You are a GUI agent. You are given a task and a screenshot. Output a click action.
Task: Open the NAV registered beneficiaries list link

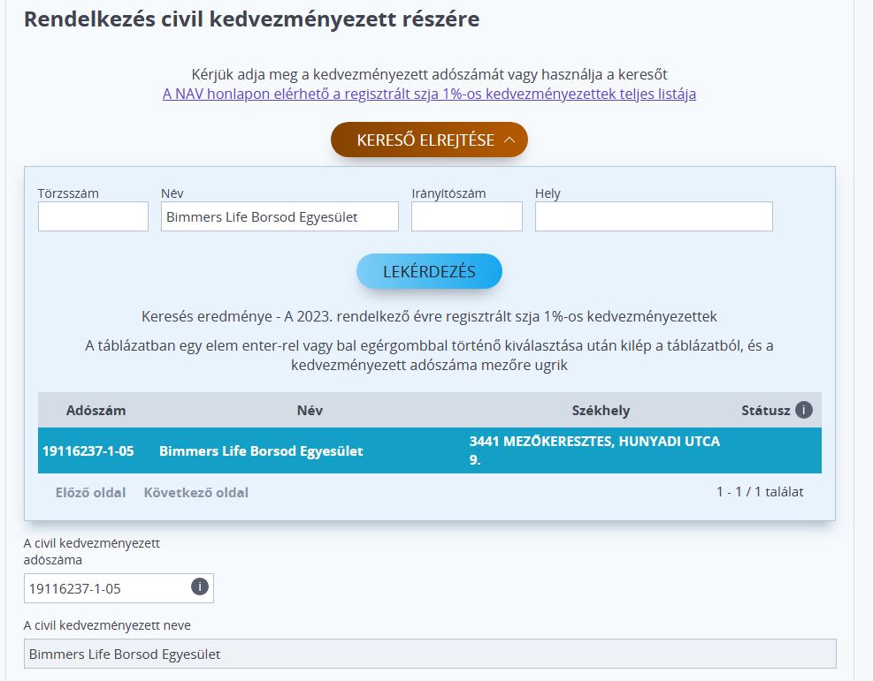click(429, 94)
